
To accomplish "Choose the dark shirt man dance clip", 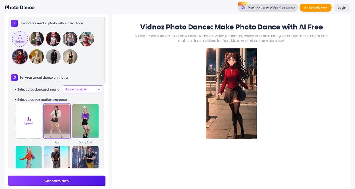I will tap(57, 157).
